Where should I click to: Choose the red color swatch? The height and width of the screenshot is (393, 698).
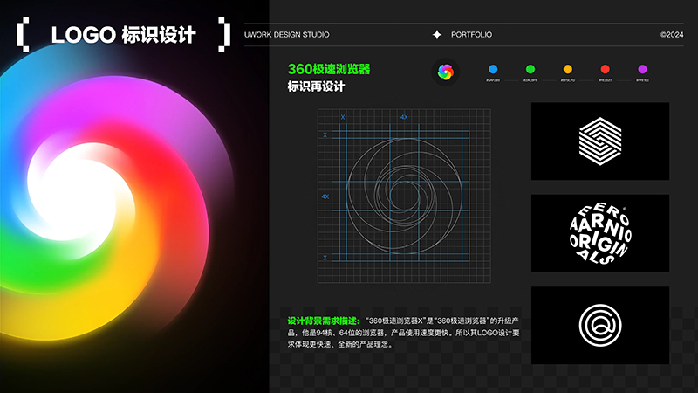[x=605, y=69]
